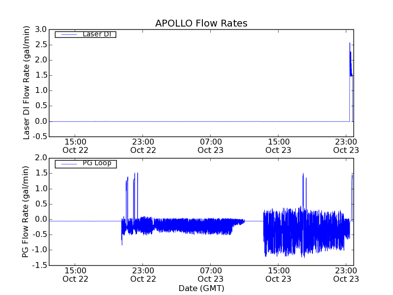Select the 2.5 tick on Laser DI axis
Screen dimensions: 393x295
[x=41, y=45]
